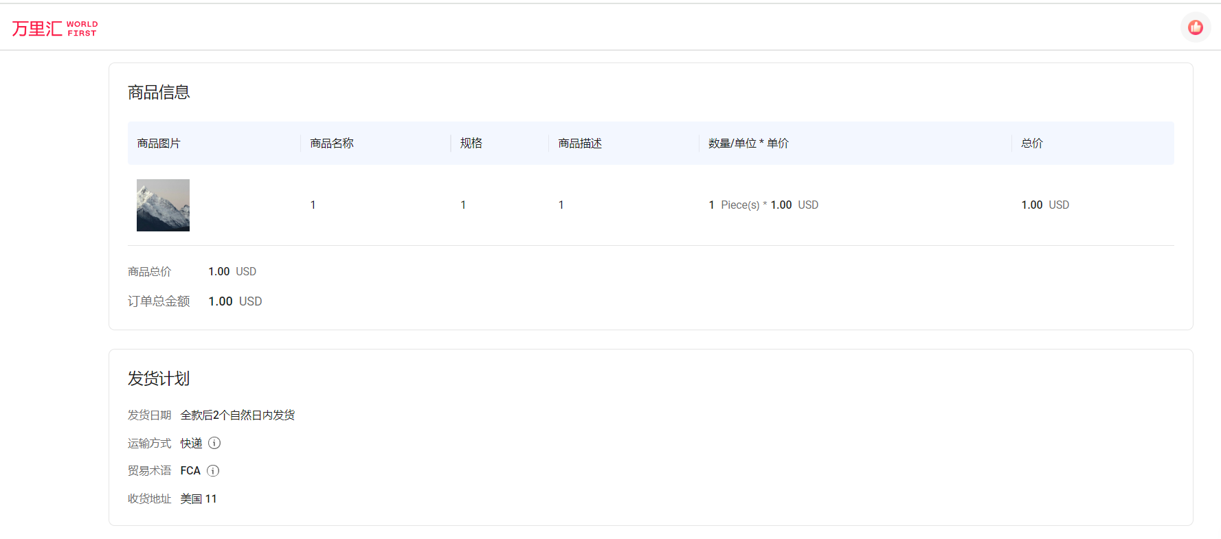The height and width of the screenshot is (539, 1221).
Task: Click the FCA trade term text
Action: [190, 471]
